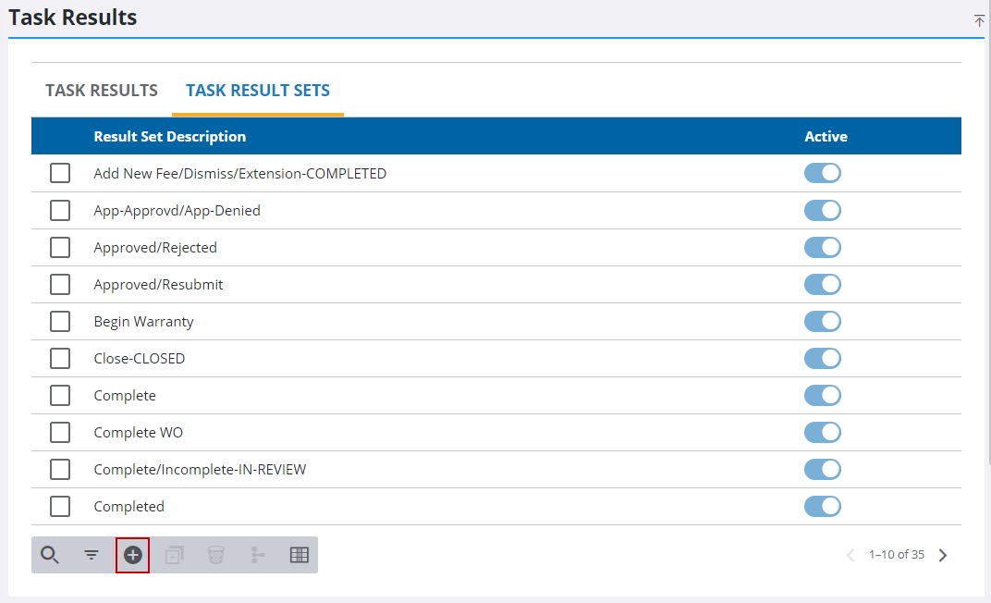
Task: Select the Task Result Sets tab
Action: click(x=258, y=91)
